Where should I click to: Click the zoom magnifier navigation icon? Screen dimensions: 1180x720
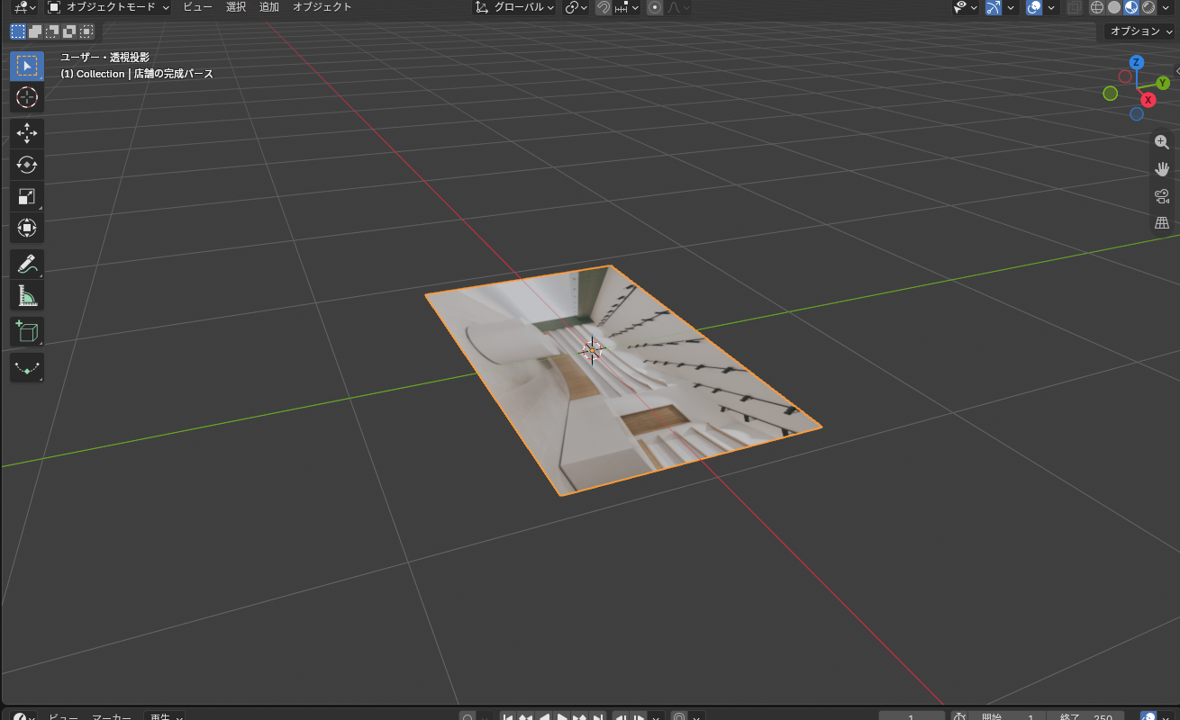(1162, 142)
